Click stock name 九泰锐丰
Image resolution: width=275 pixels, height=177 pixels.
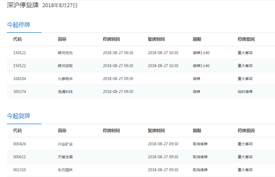click(65, 79)
